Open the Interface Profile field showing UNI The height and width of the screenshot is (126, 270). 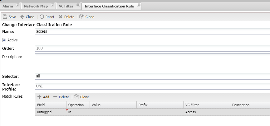(152, 86)
